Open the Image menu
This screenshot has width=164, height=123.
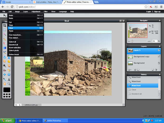point(17,11)
